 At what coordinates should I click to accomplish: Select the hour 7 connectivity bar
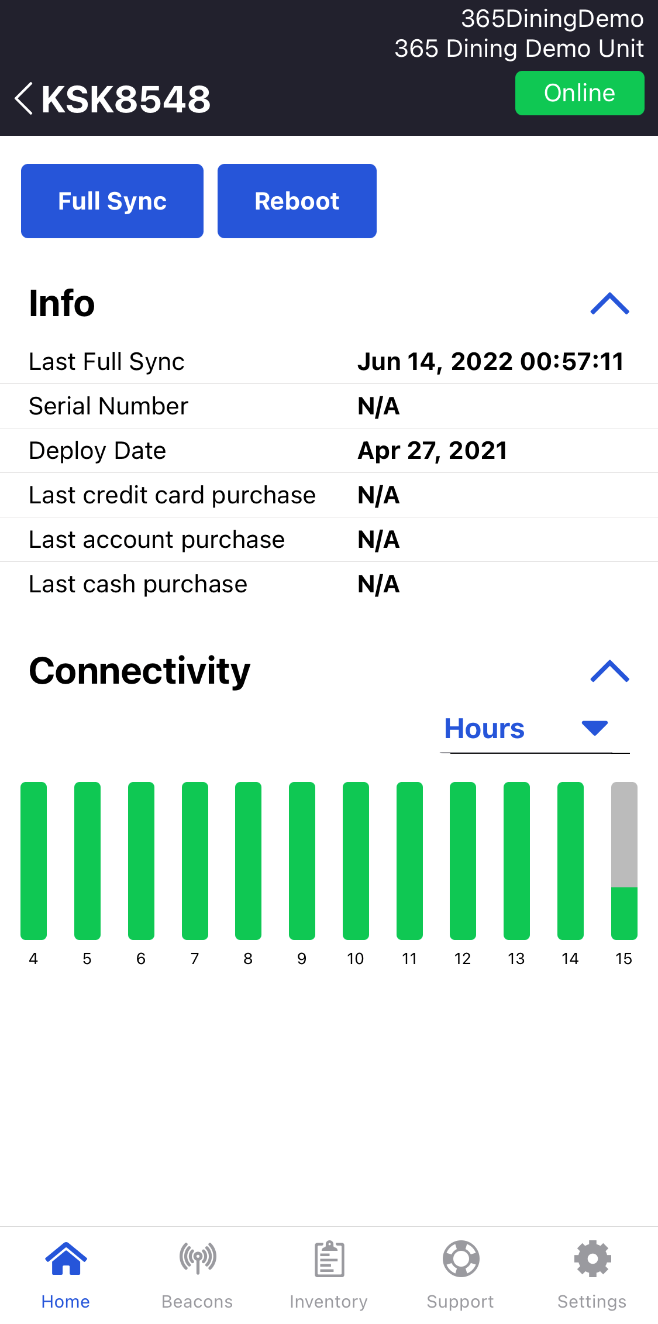[195, 860]
